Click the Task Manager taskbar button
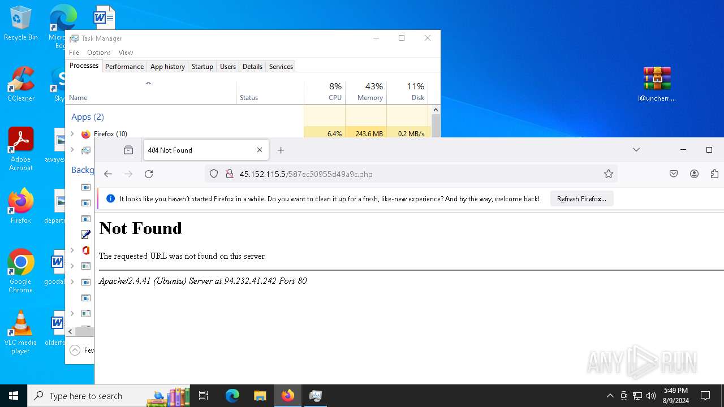 pos(316,396)
